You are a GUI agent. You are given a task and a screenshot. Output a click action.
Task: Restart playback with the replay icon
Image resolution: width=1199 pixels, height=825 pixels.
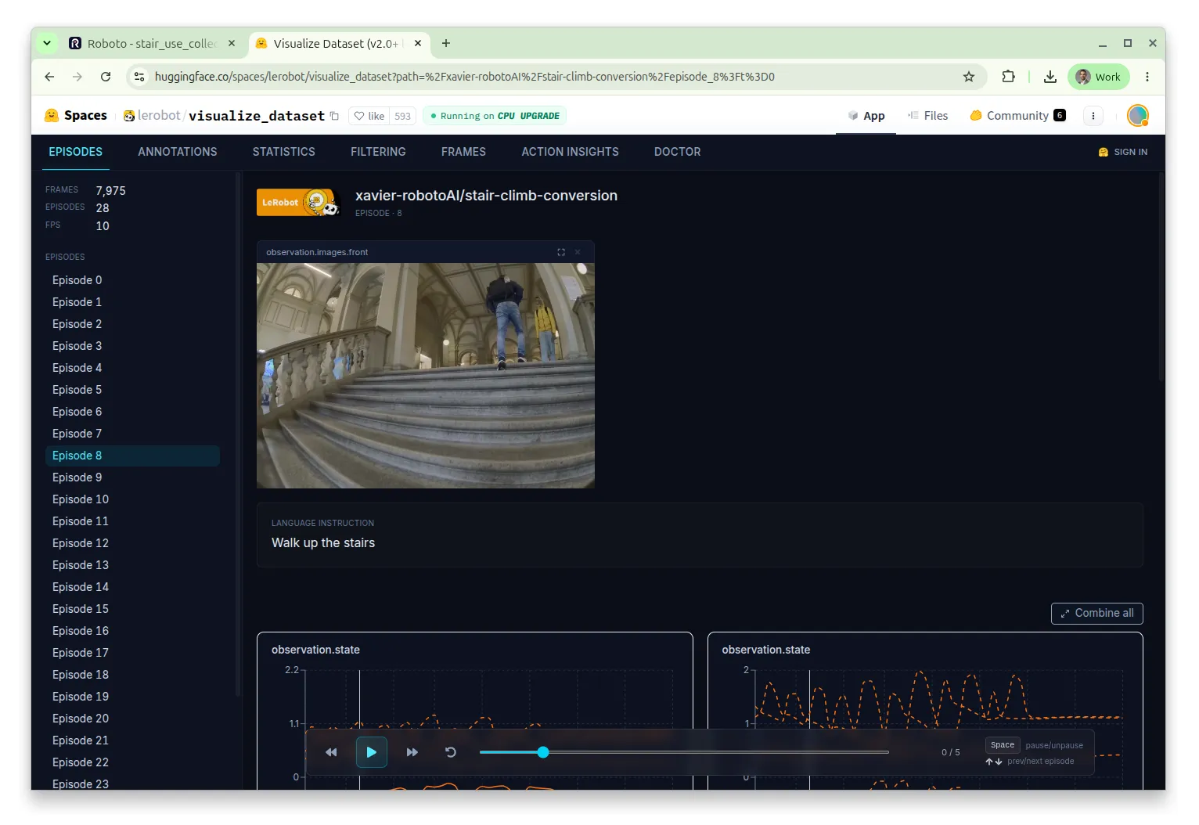(x=451, y=752)
